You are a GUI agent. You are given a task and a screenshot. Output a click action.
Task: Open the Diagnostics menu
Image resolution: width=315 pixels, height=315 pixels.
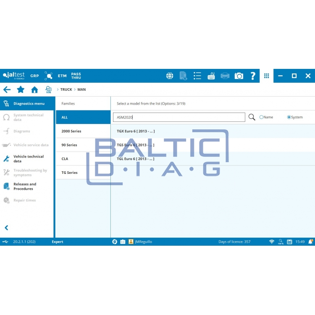(x=28, y=103)
